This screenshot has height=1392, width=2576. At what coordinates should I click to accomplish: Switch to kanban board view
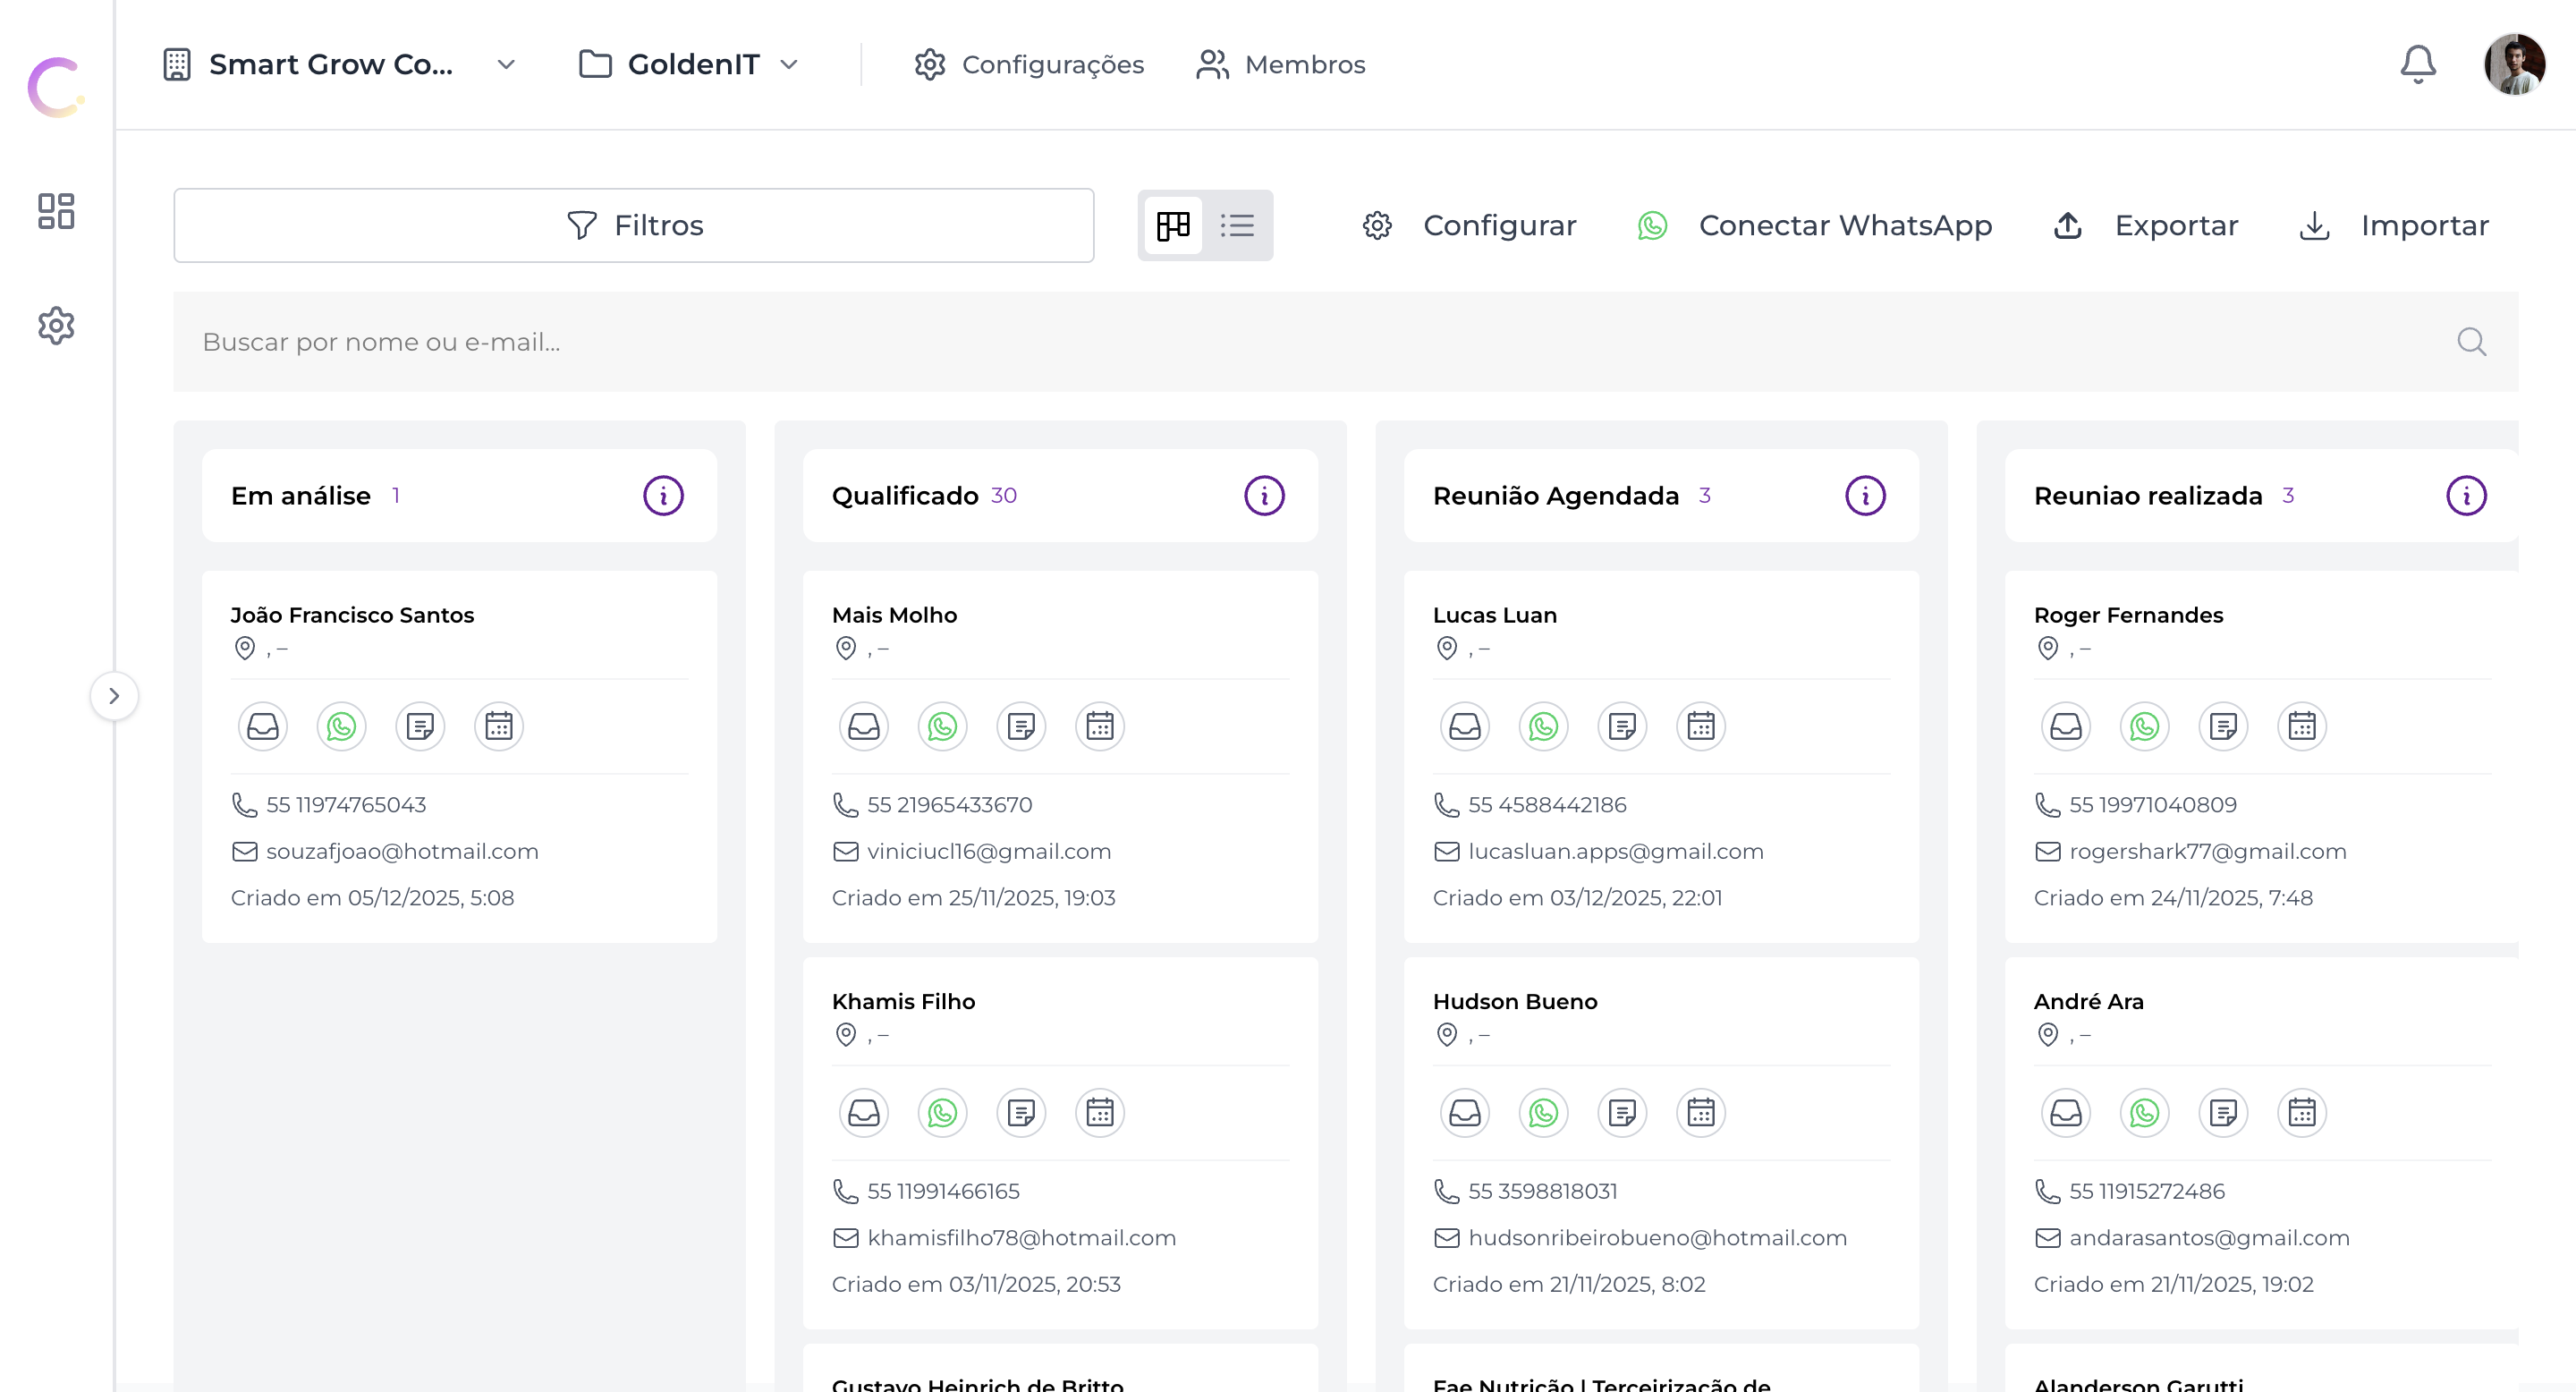point(1172,226)
